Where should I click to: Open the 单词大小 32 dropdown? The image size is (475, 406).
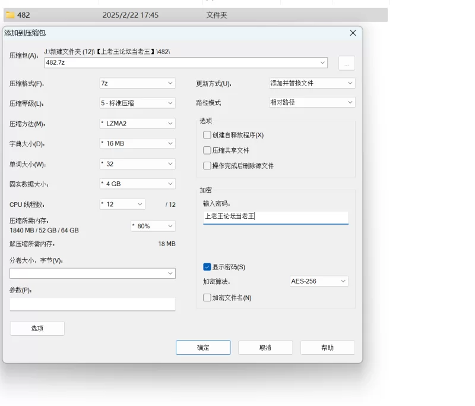tap(137, 163)
